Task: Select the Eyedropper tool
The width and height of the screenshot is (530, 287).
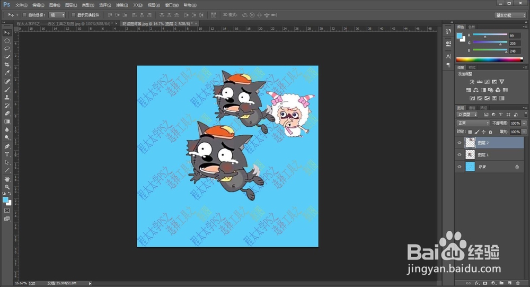Action: point(7,73)
